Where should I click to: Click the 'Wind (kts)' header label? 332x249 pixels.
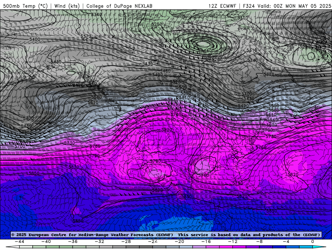pos(67,6)
